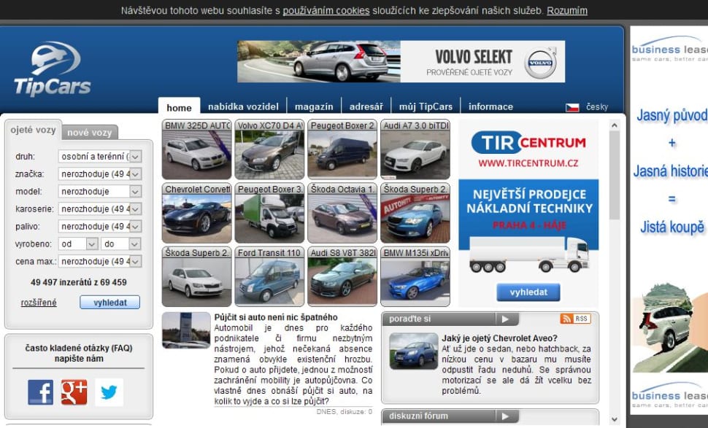This screenshot has height=428, width=708.
Task: Open 'Jaký je ojetý Chevrolet Aveo?' article
Action: (499, 338)
